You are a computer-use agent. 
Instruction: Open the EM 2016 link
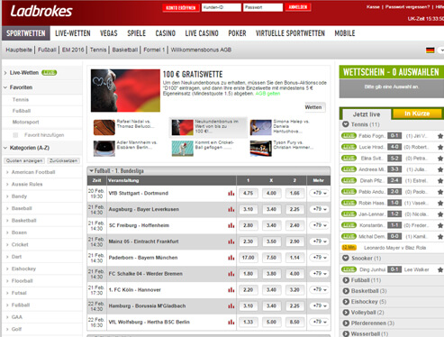73,50
